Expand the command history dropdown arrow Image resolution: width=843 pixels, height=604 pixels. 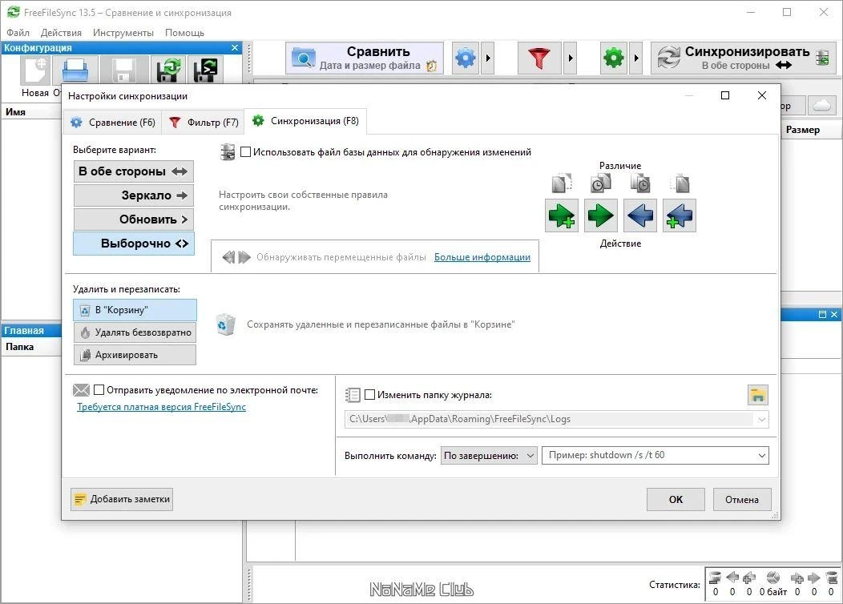[762, 456]
